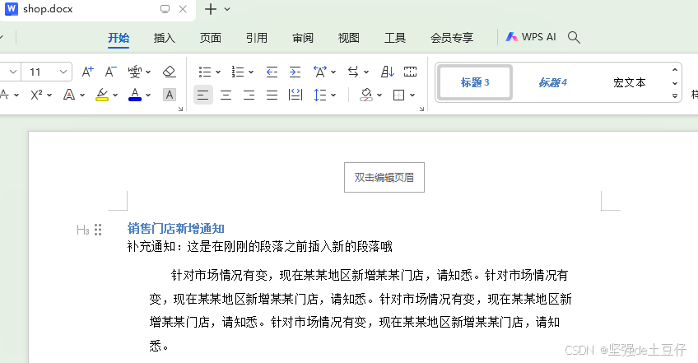Screen dimensions: 698x363
Task: Apply distributed alignment
Action: (x=295, y=95)
